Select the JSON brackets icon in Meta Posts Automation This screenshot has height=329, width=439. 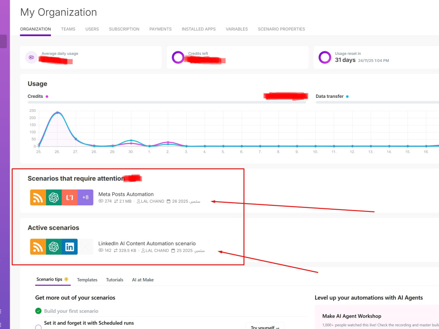70,197
